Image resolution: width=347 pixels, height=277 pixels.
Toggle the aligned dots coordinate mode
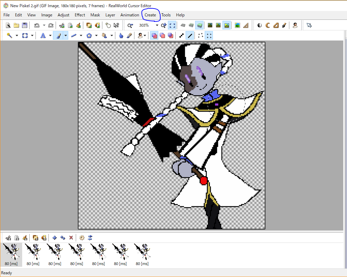coord(209,36)
